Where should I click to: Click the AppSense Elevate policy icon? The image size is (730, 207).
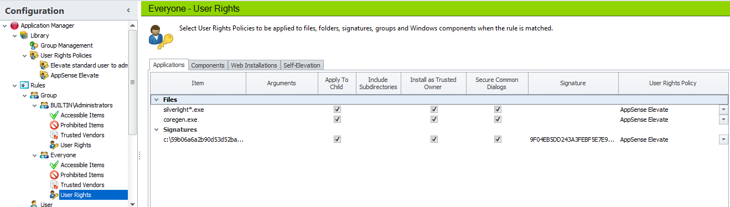click(x=44, y=75)
